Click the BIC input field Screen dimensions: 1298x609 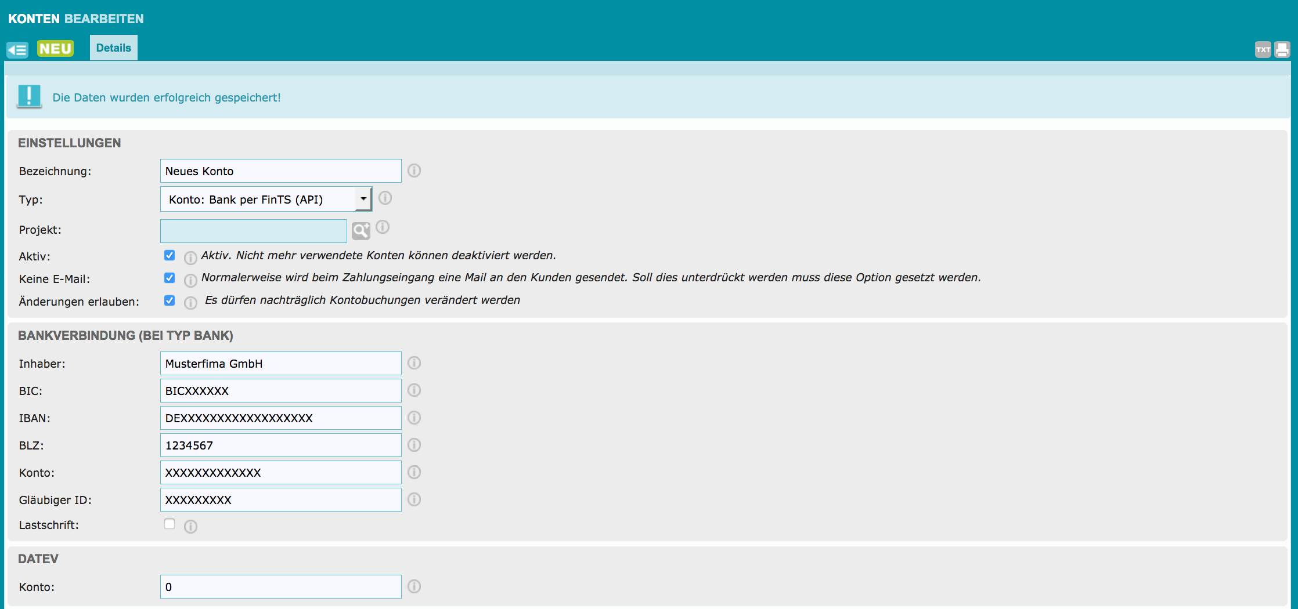pos(280,391)
